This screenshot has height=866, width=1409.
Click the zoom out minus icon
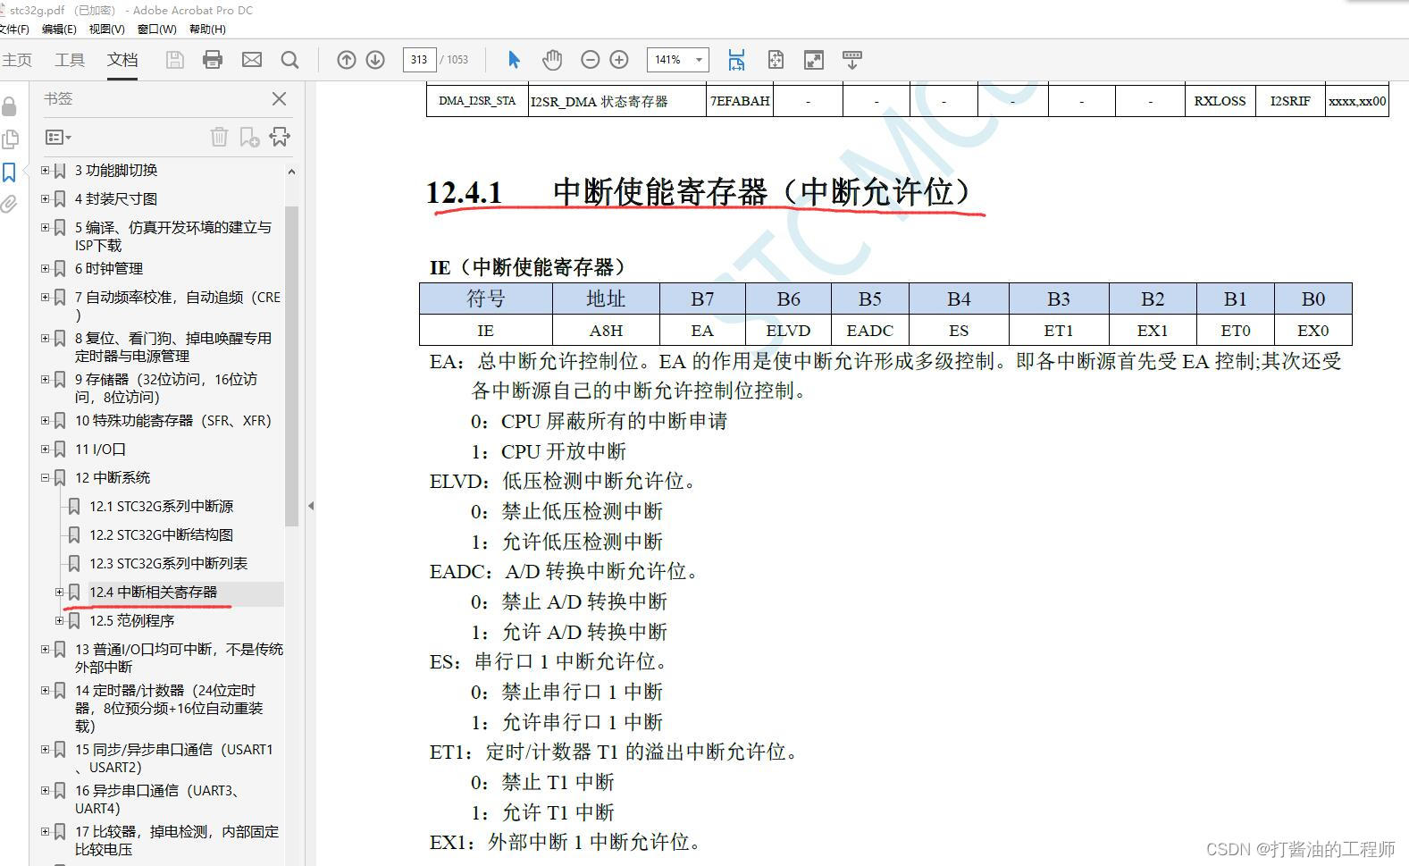tap(590, 60)
